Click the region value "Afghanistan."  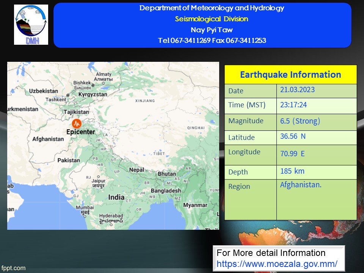pos(301,185)
